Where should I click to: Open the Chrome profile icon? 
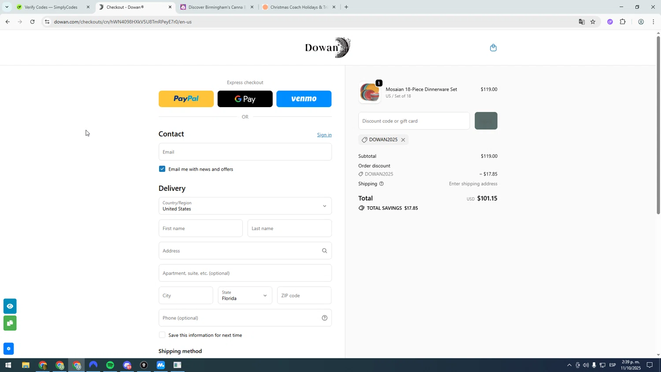pos(641,22)
